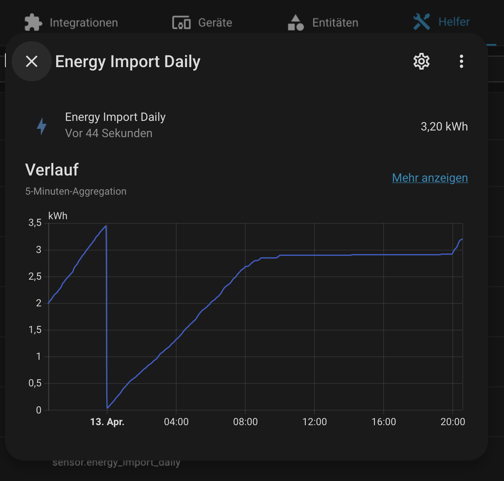Follow the Mehr anzeigen link
Screen dimensions: 504x481
click(x=430, y=178)
